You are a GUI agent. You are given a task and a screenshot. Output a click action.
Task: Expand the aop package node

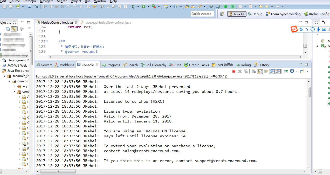tap(15, 86)
